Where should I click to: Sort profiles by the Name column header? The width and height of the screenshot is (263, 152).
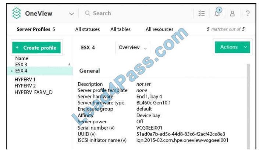coord(22,58)
